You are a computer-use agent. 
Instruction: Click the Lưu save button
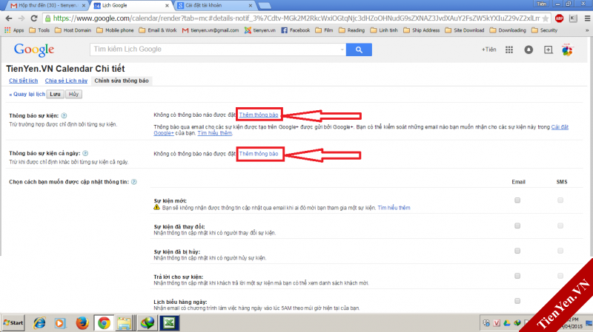[x=55, y=95]
